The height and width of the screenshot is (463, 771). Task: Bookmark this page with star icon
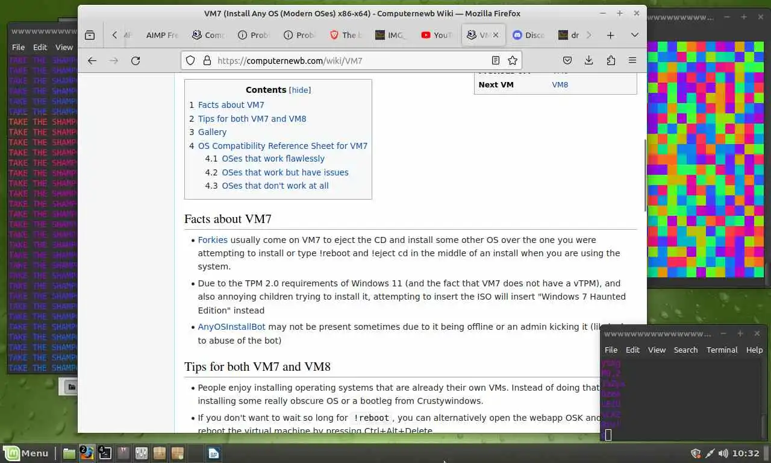click(513, 60)
